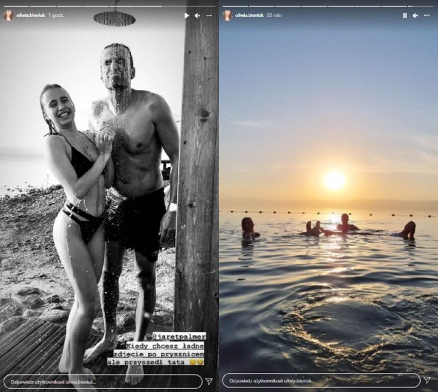Jump to first progress segment on left story
This screenshot has width=438, height=392.
16,6
